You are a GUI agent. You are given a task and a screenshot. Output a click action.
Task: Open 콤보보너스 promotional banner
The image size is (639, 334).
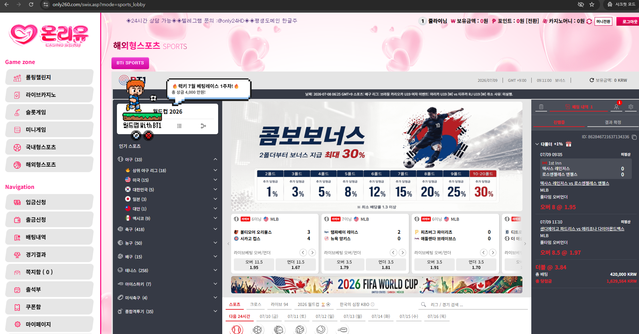tap(377, 156)
